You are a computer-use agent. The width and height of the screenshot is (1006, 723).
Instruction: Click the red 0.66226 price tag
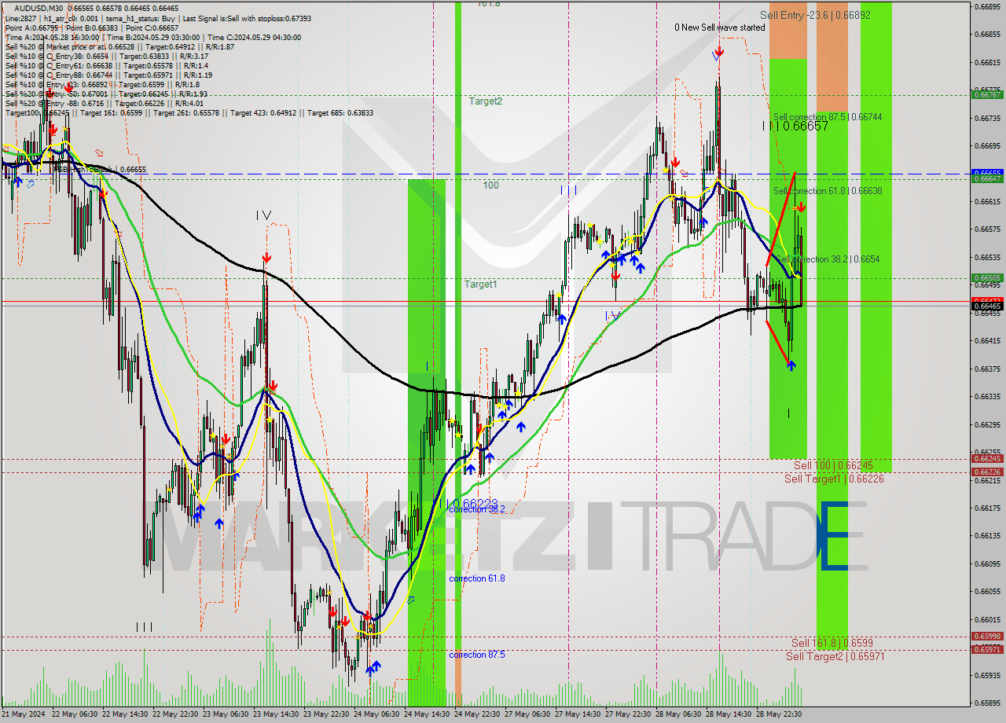pyautogui.click(x=987, y=472)
